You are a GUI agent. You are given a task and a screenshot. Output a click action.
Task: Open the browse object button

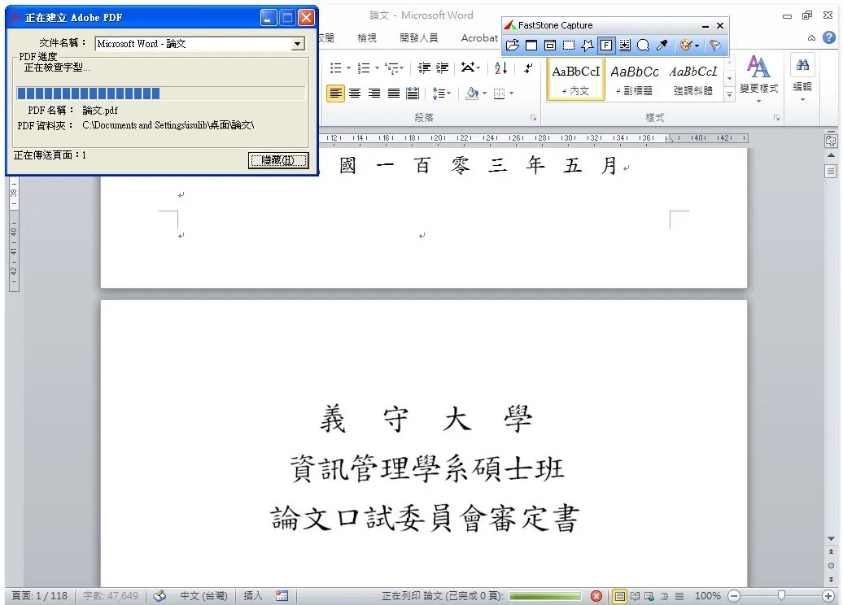(x=831, y=566)
